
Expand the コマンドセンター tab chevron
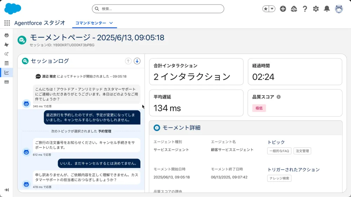111,23
